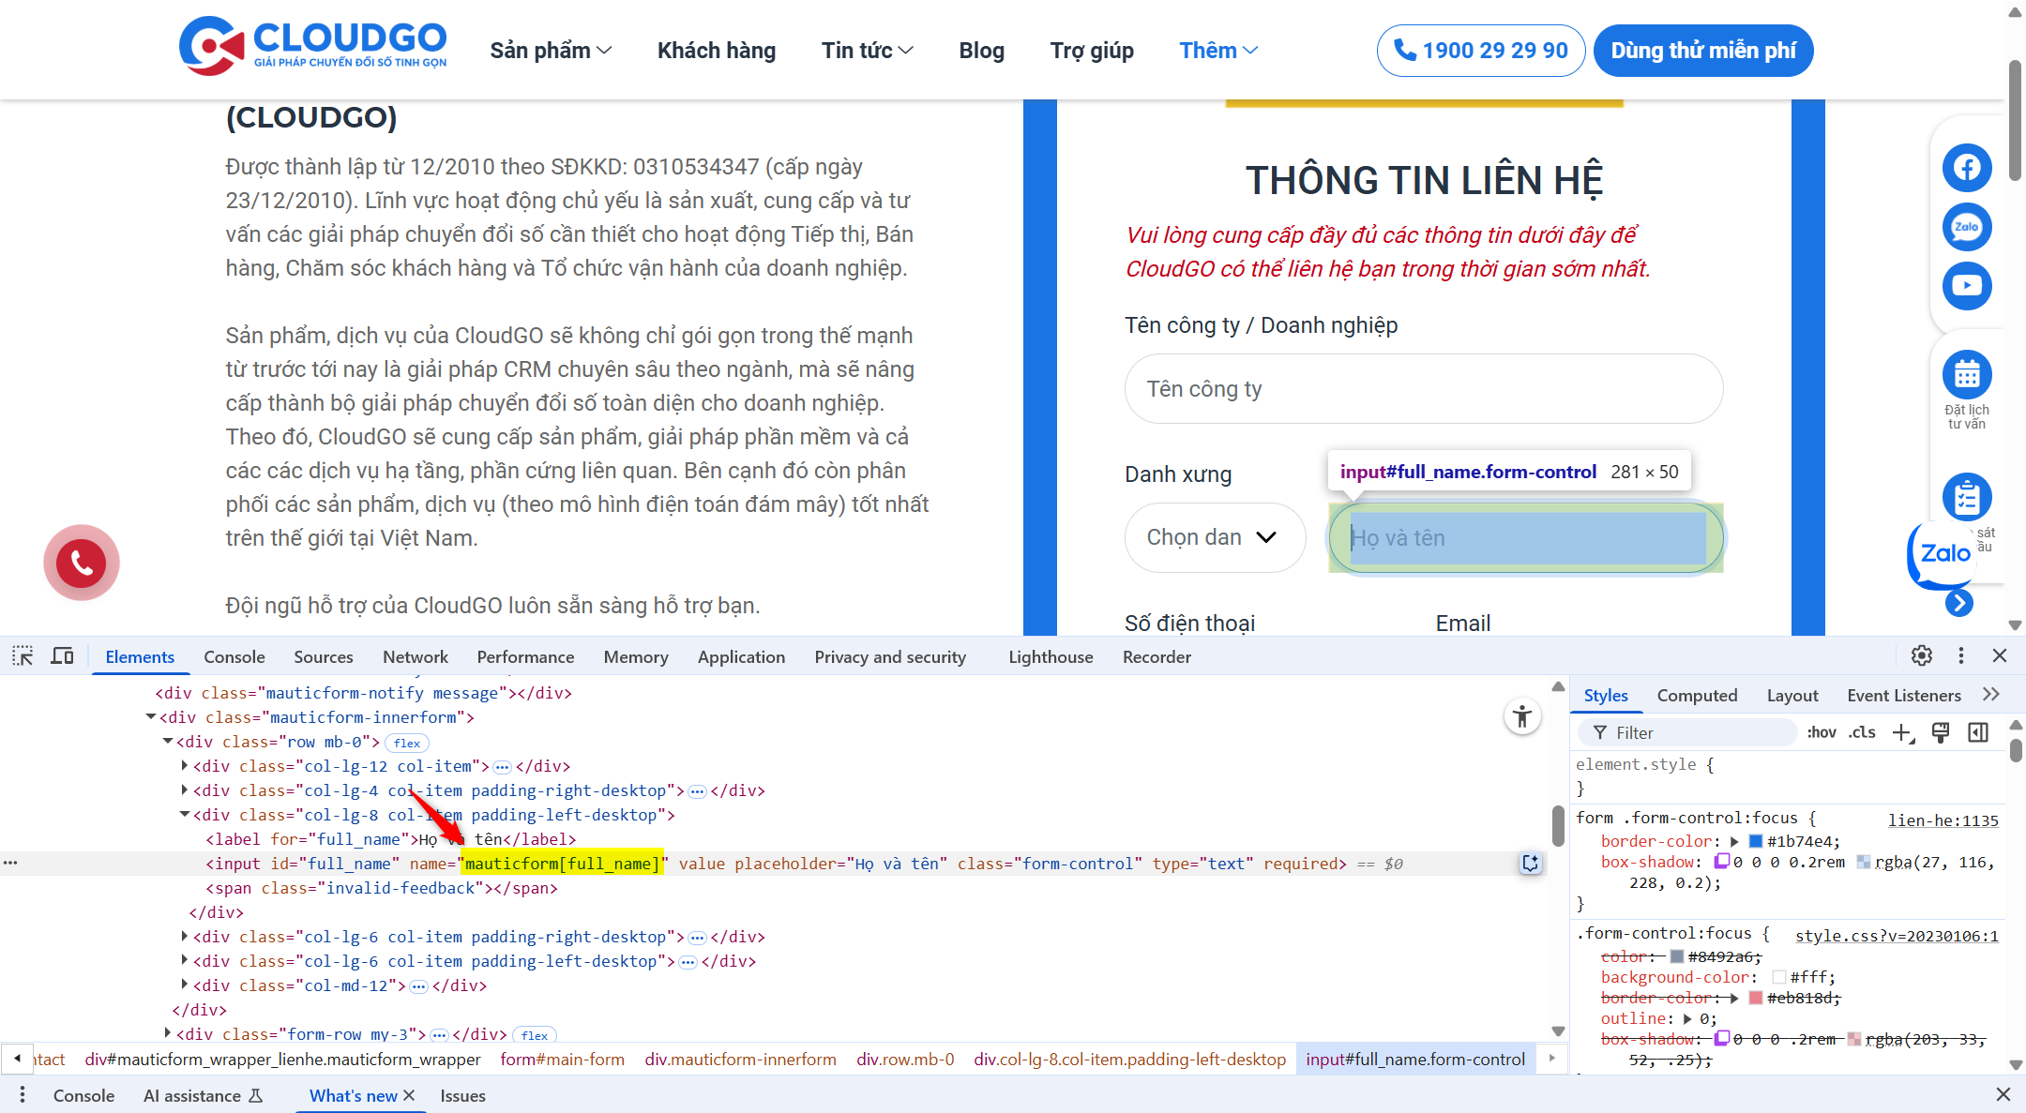Open the Computed styles tab
The image size is (2026, 1113).
[1697, 695]
